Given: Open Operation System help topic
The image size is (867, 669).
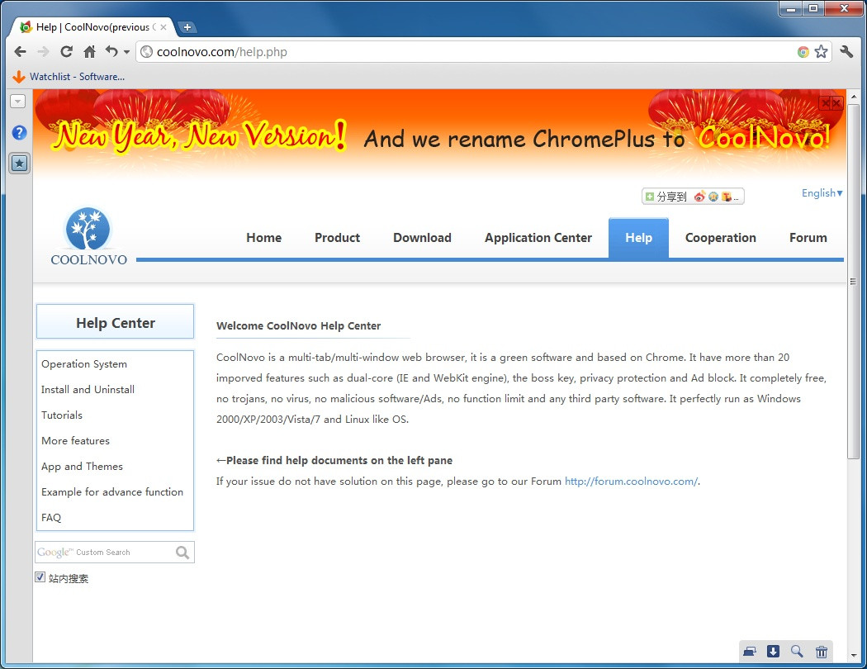Looking at the screenshot, I should (84, 364).
